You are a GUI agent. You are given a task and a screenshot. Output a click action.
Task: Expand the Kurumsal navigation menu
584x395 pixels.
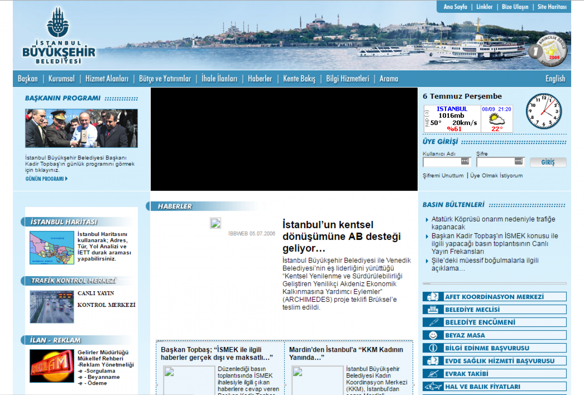point(61,79)
